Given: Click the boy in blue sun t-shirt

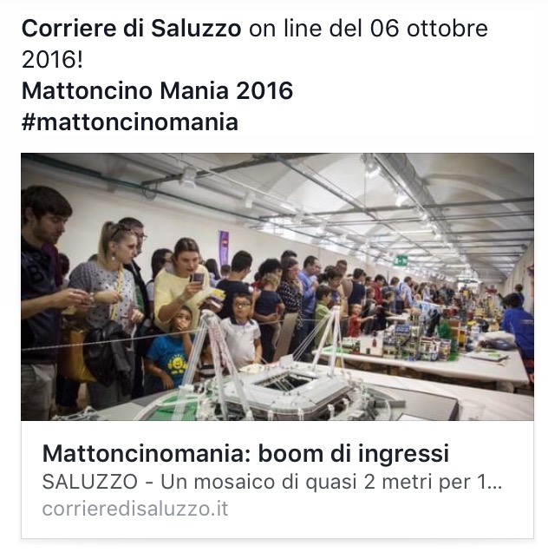Looking at the screenshot, I should [x=170, y=352].
